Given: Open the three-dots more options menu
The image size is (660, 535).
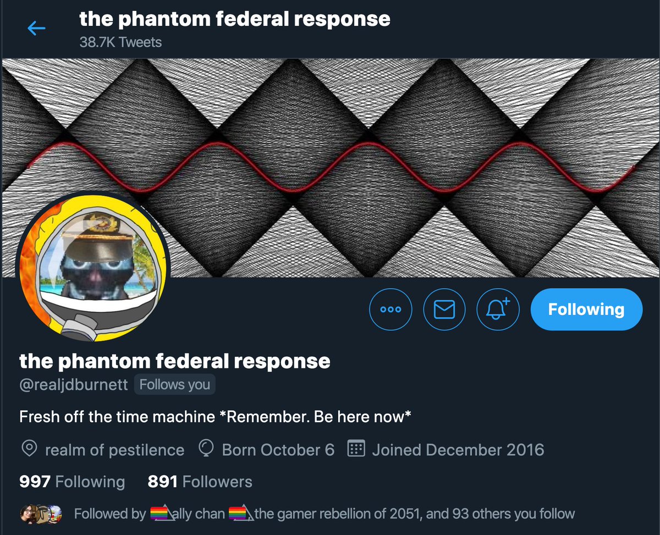Looking at the screenshot, I should [x=391, y=310].
